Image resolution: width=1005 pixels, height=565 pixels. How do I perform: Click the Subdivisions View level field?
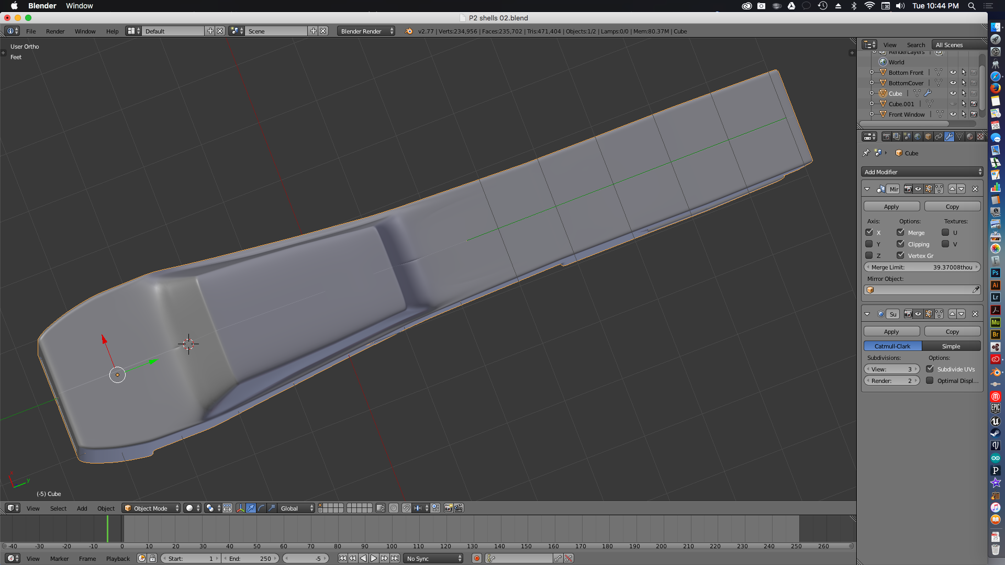pos(891,369)
